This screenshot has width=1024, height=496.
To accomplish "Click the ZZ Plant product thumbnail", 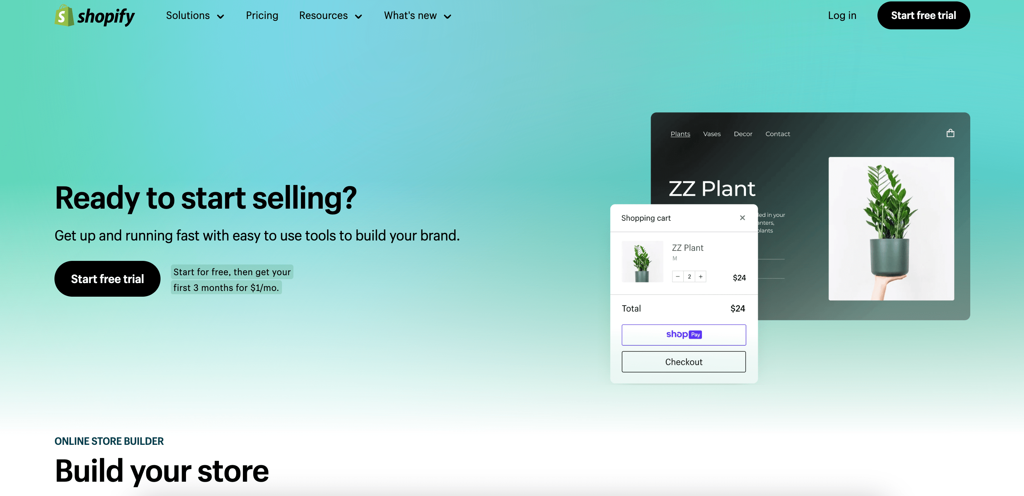I will point(642,261).
